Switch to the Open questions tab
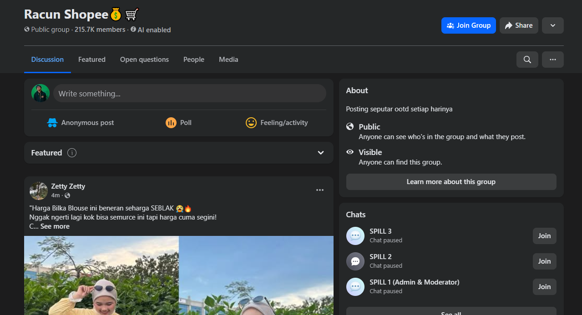The width and height of the screenshot is (582, 315). (144, 60)
